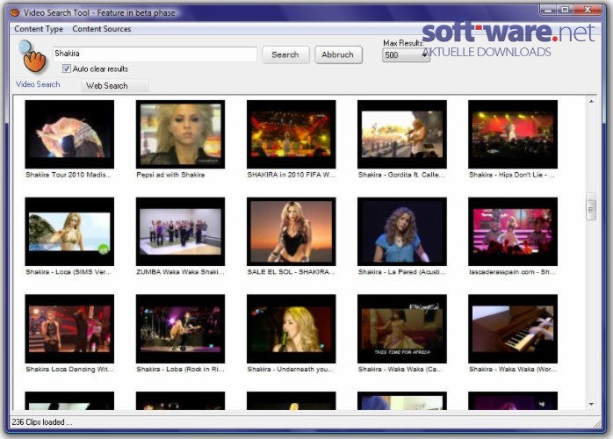Image resolution: width=613 pixels, height=439 pixels.
Task: Click caption 'Shakira Tour 2010 Madis...'
Action: click(x=69, y=175)
